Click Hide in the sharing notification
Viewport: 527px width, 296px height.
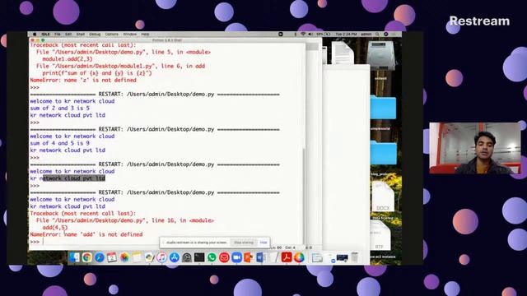coord(263,243)
